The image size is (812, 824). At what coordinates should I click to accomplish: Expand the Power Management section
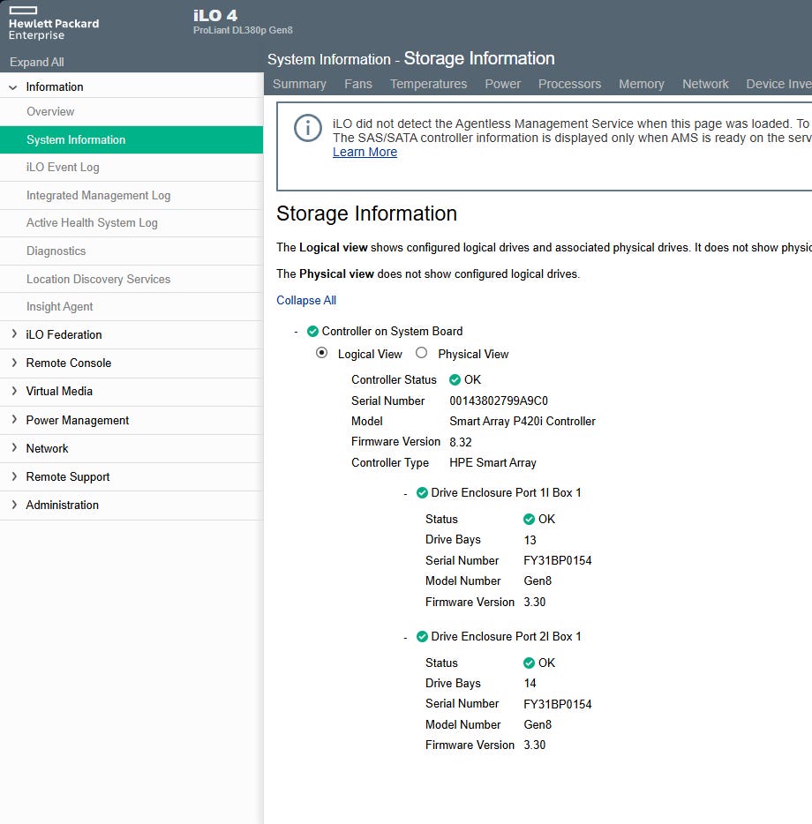click(13, 420)
